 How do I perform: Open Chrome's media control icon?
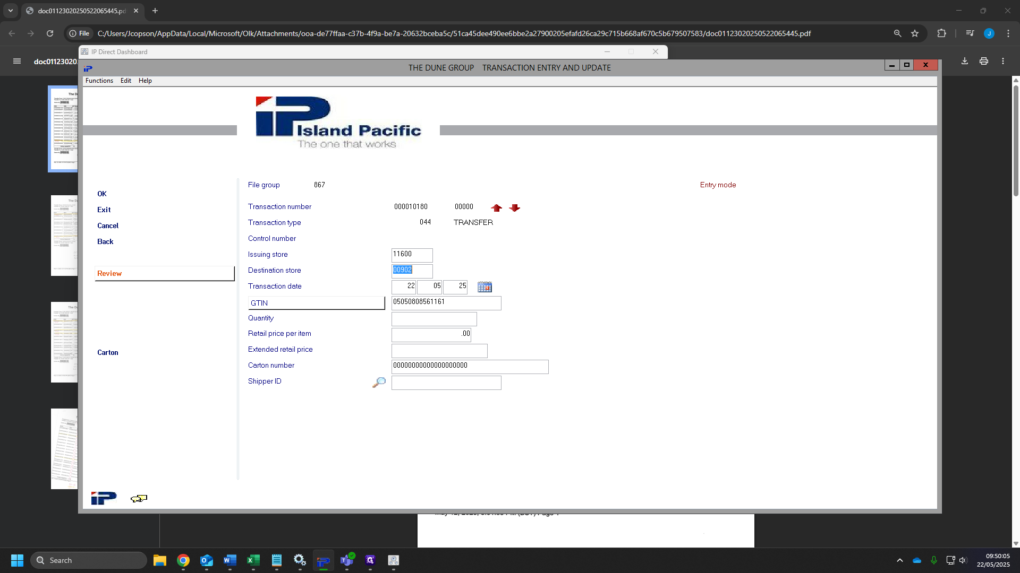(970, 33)
